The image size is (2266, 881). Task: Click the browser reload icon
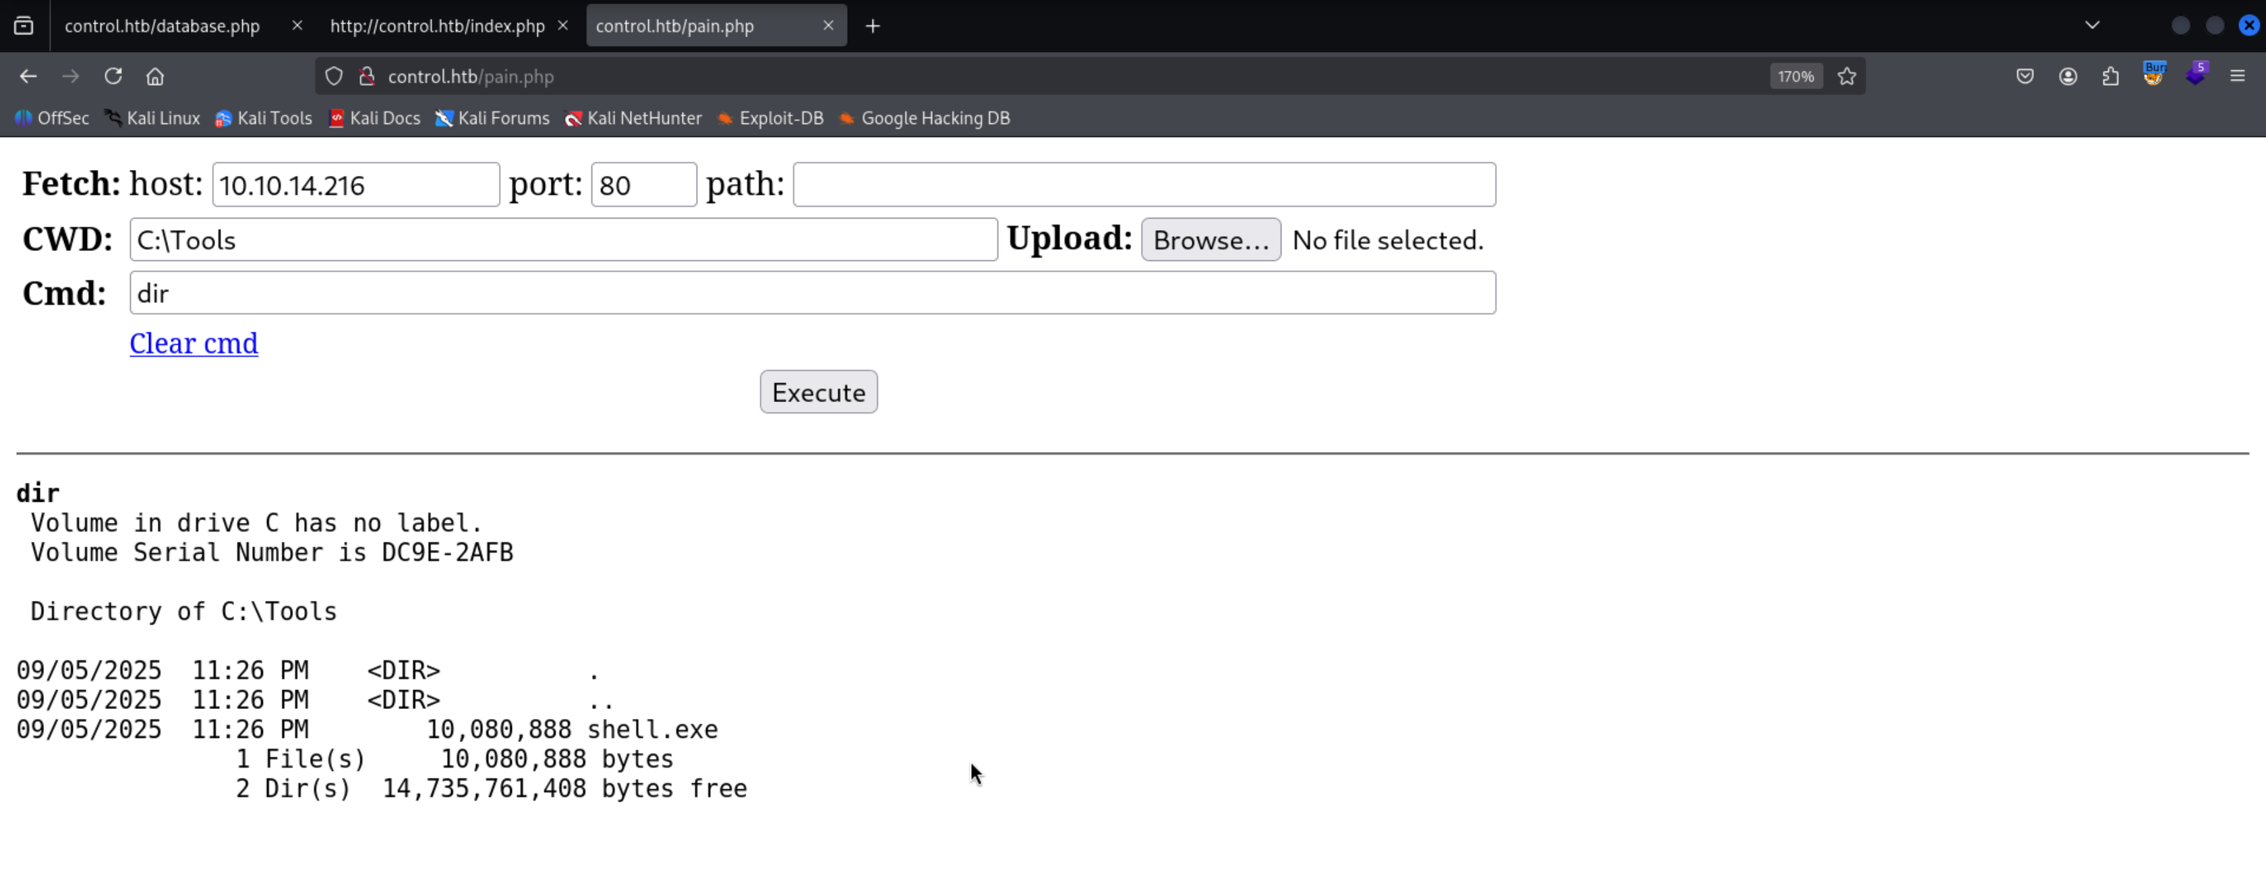point(113,77)
